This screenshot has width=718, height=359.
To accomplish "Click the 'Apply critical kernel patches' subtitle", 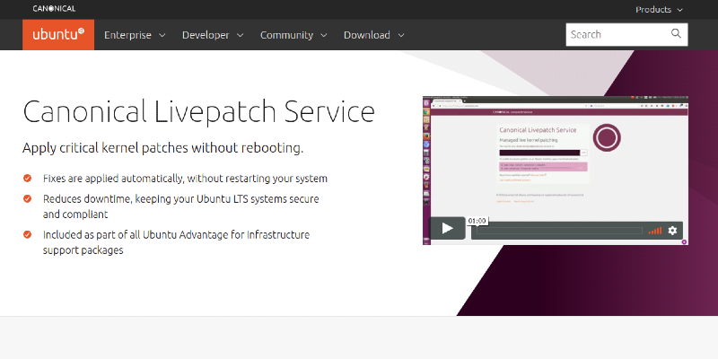I will (x=162, y=148).
